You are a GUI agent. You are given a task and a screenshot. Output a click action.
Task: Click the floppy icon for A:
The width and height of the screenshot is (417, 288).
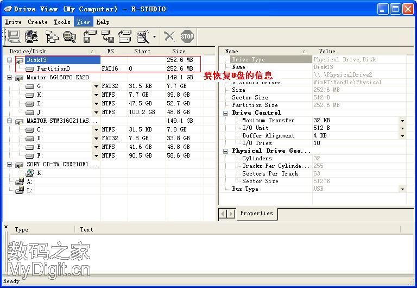pyautogui.click(x=20, y=182)
